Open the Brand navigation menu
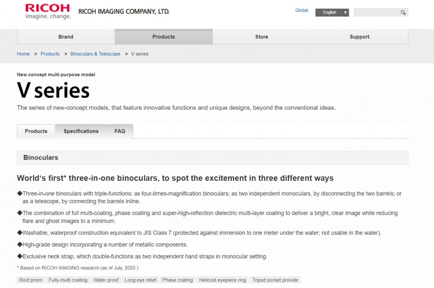This screenshot has width=434, height=288. (x=66, y=37)
